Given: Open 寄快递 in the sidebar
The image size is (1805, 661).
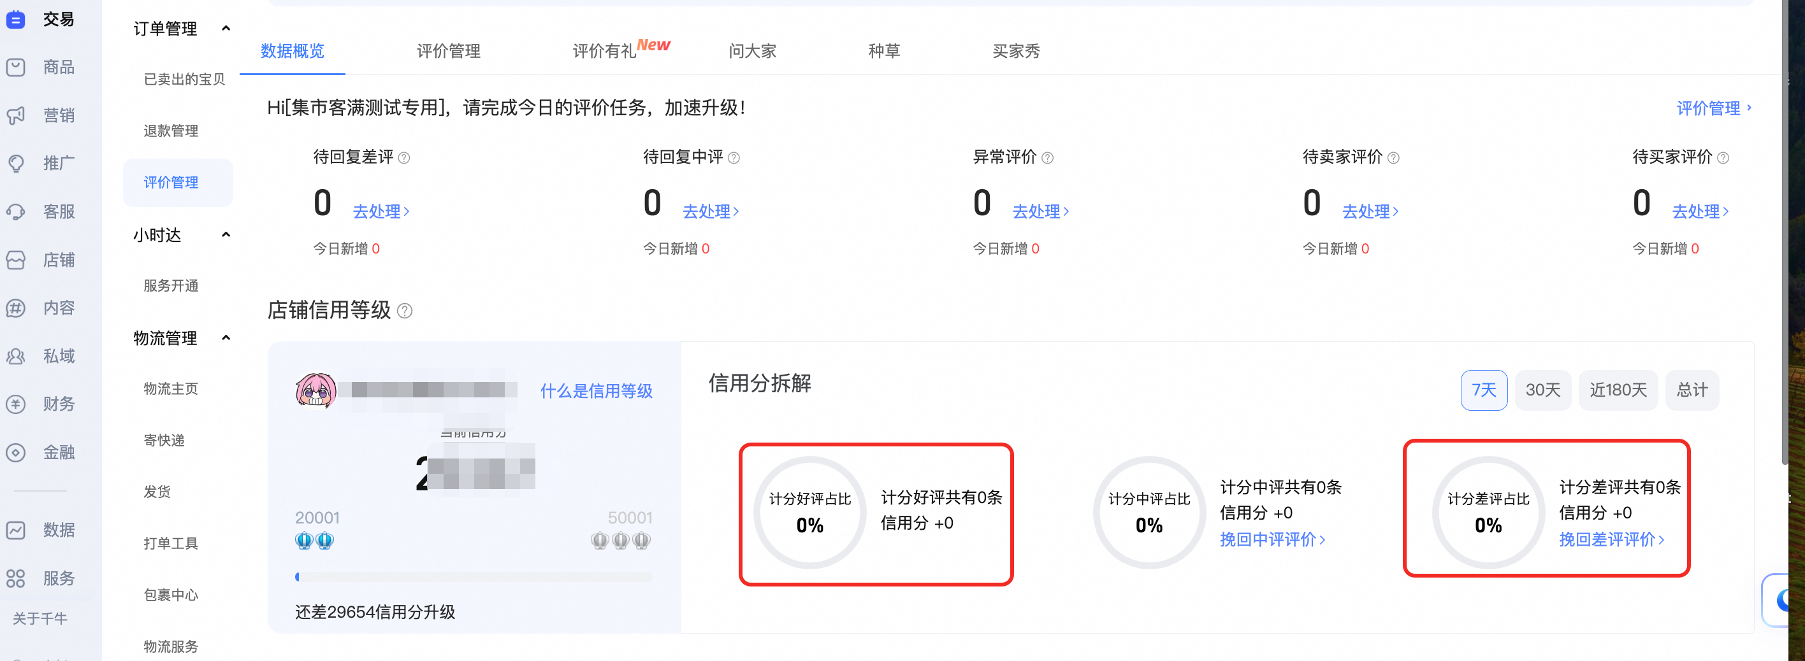Looking at the screenshot, I should [x=164, y=441].
